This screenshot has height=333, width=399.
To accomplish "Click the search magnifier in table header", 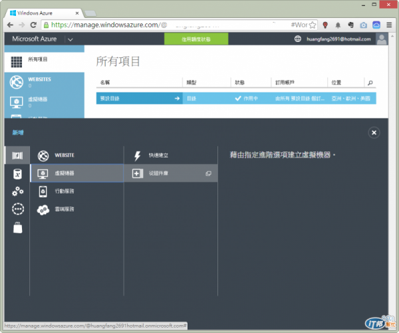I will click(370, 82).
